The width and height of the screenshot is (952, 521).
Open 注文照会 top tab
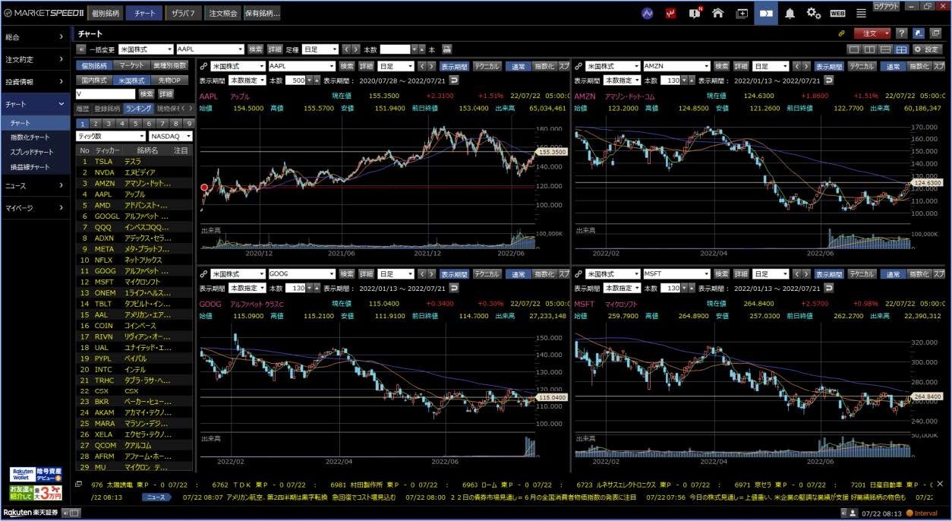point(222,13)
